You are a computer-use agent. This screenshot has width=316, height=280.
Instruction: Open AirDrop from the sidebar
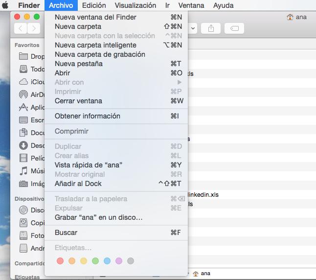(23, 94)
